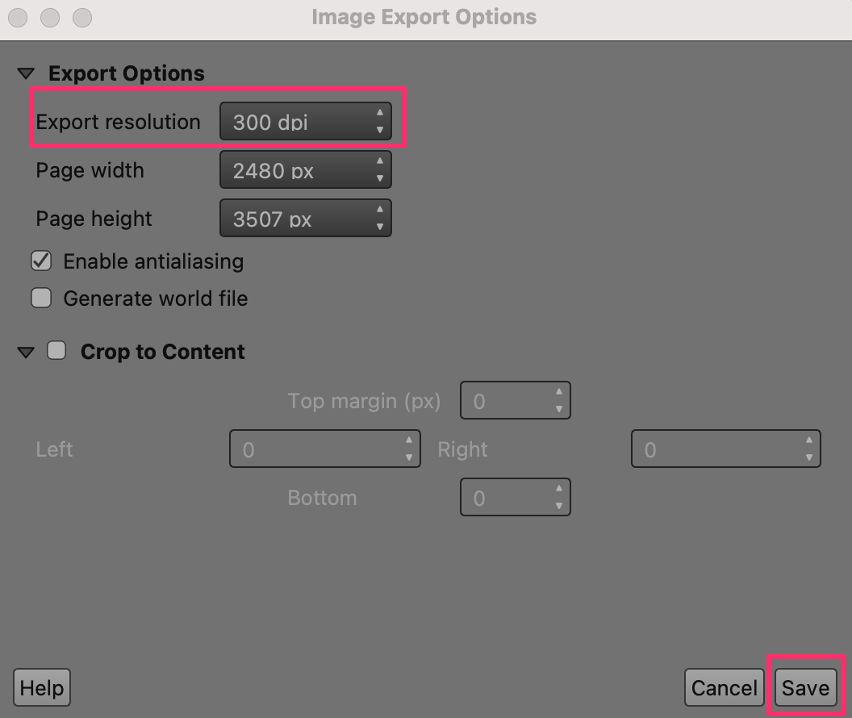The image size is (852, 718).
Task: Click Page width up arrow
Action: click(379, 161)
